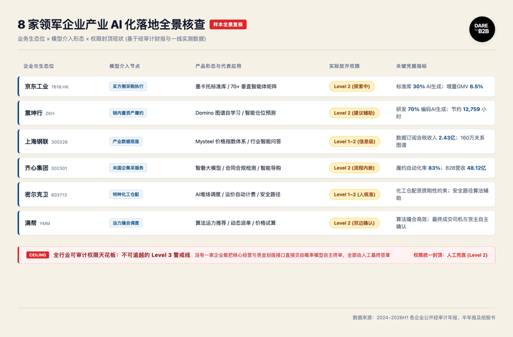Click the 实际放开权限 column header

344,66
